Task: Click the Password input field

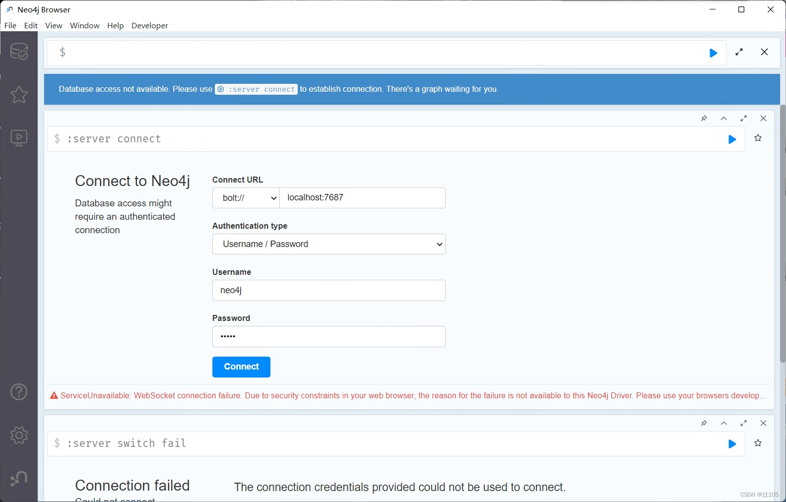Action: click(x=328, y=336)
